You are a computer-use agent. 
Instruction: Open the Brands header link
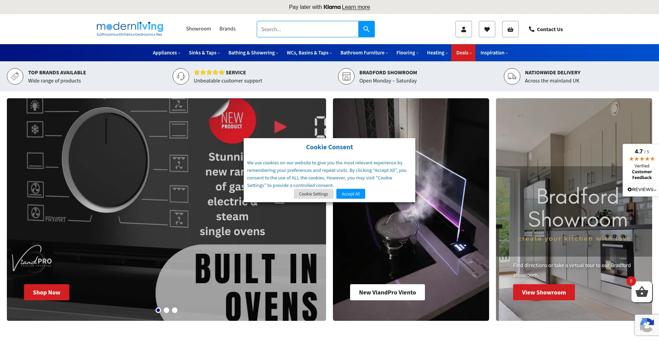click(228, 29)
